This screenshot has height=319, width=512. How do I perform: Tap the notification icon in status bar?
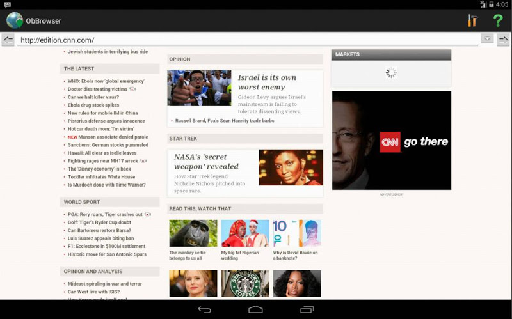pos(8,4)
